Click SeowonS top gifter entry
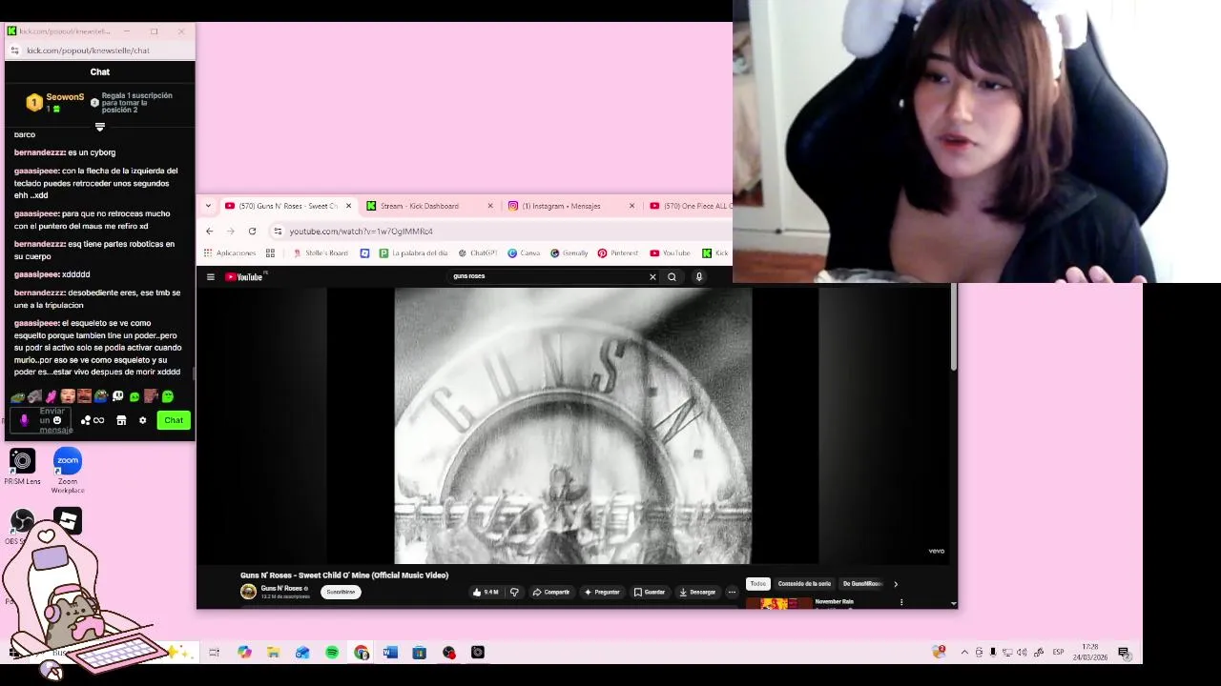The height and width of the screenshot is (686, 1221). click(56, 102)
